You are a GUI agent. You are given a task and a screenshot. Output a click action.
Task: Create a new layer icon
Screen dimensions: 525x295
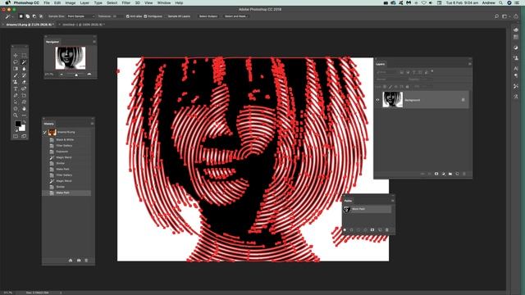458,174
